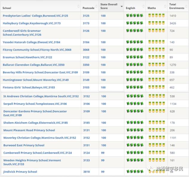
Task: Open Fitzroy Community School link
Action: [x=37, y=50]
